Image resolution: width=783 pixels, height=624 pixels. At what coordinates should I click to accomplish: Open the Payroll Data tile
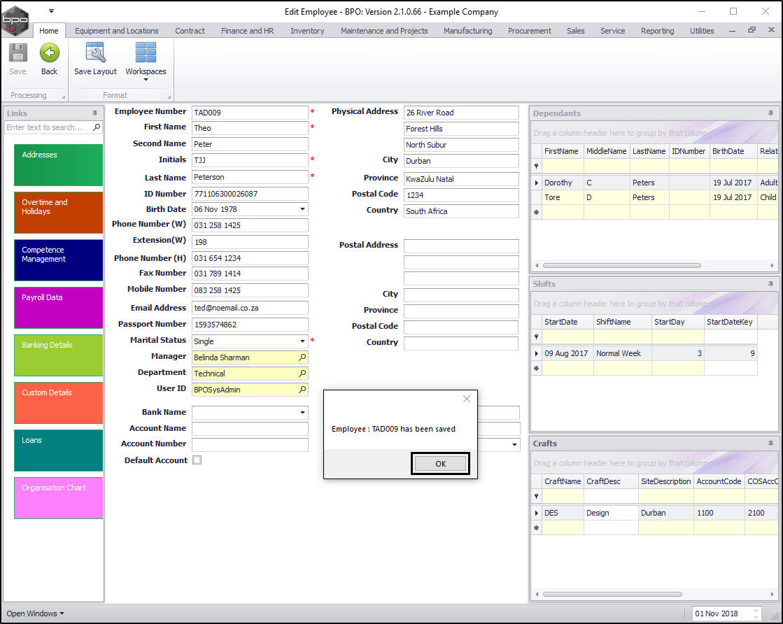pyautogui.click(x=58, y=308)
